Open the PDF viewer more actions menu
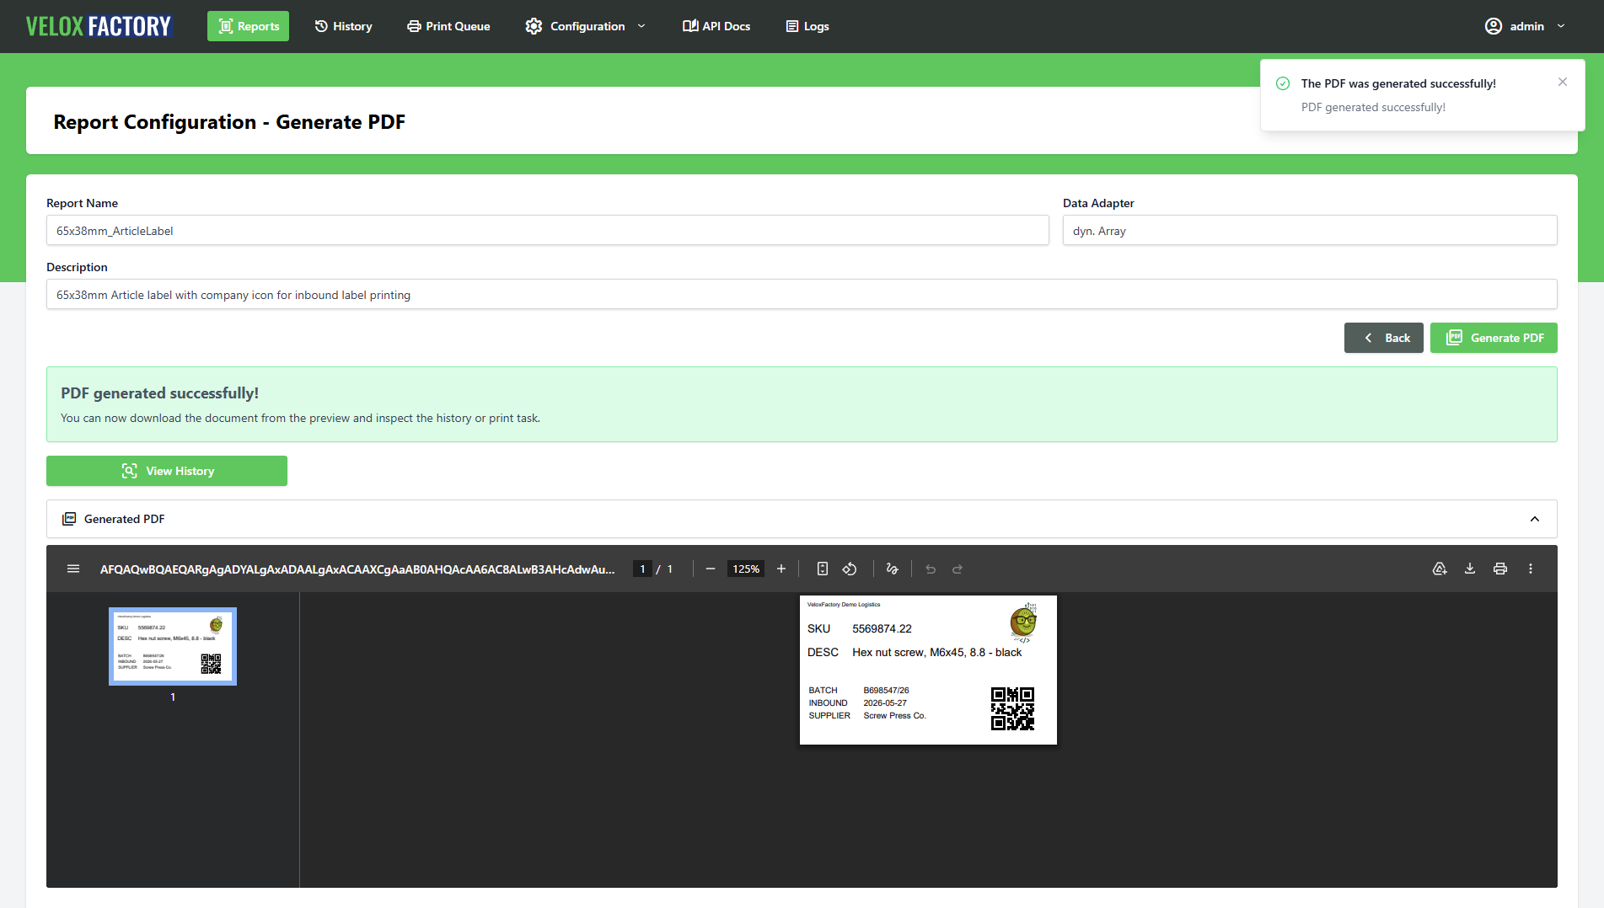 coord(1531,569)
